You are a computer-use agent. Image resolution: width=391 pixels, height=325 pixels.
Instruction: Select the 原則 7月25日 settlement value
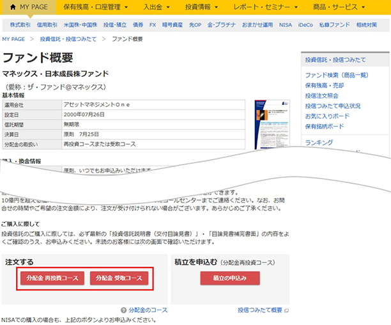pos(81,134)
